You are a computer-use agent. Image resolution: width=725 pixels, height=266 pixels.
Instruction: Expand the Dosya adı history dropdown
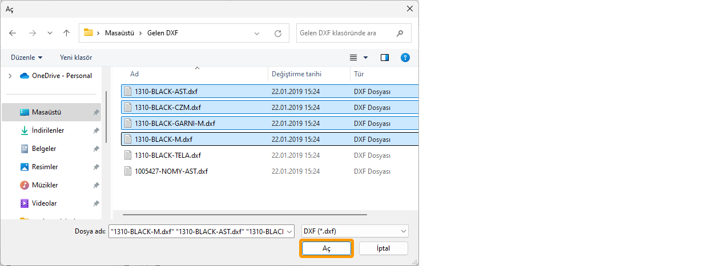289,231
